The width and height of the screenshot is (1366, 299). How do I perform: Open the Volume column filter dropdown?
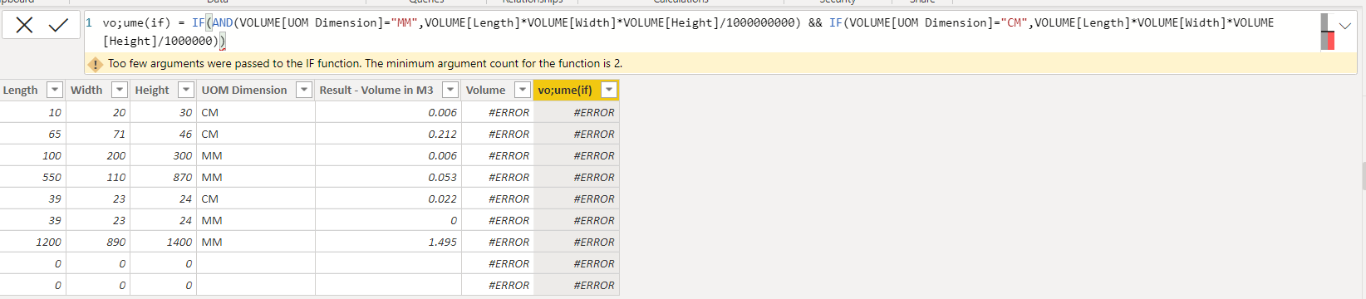tap(523, 90)
